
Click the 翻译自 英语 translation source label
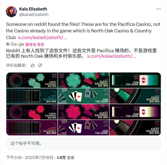coord(35,45)
